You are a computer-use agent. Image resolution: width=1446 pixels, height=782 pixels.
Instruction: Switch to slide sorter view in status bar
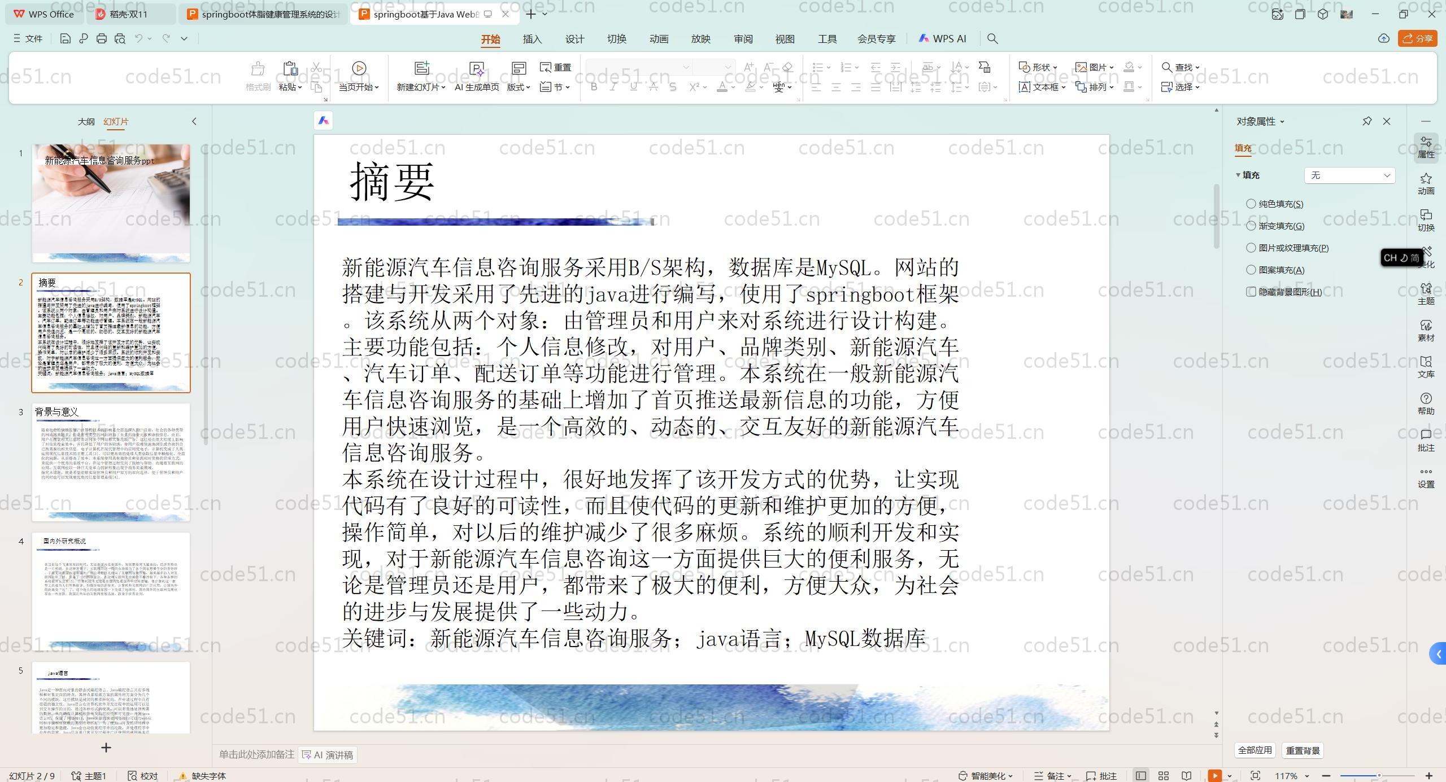1164,776
